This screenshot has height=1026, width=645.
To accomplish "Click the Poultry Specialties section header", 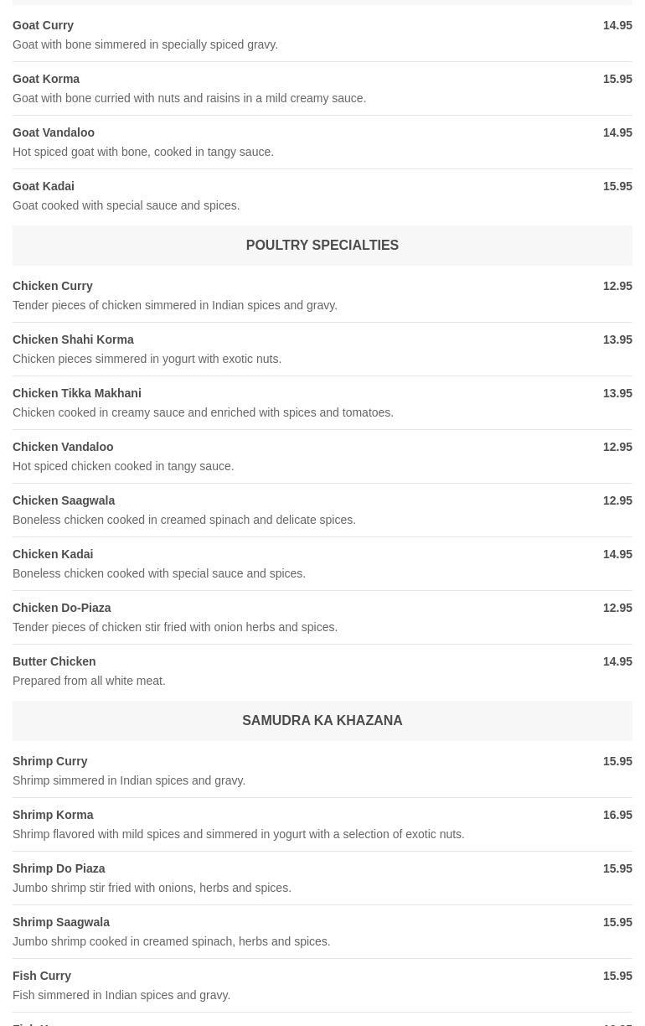I will tap(322, 246).
